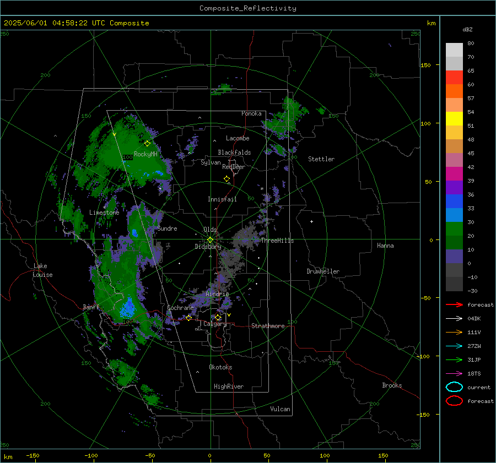Select the yellow diamond marker beside RockyMH
This screenshot has height=463, width=496.
coord(147,144)
